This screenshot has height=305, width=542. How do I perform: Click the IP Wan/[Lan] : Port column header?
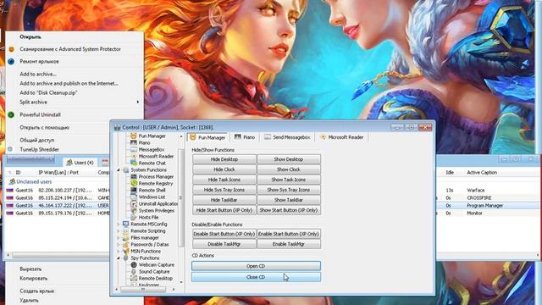click(x=58, y=173)
